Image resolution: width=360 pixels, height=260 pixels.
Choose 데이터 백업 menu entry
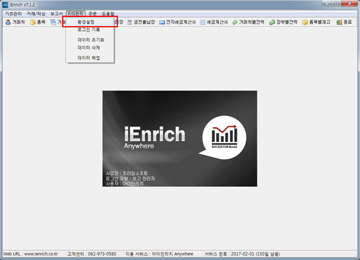(x=90, y=58)
